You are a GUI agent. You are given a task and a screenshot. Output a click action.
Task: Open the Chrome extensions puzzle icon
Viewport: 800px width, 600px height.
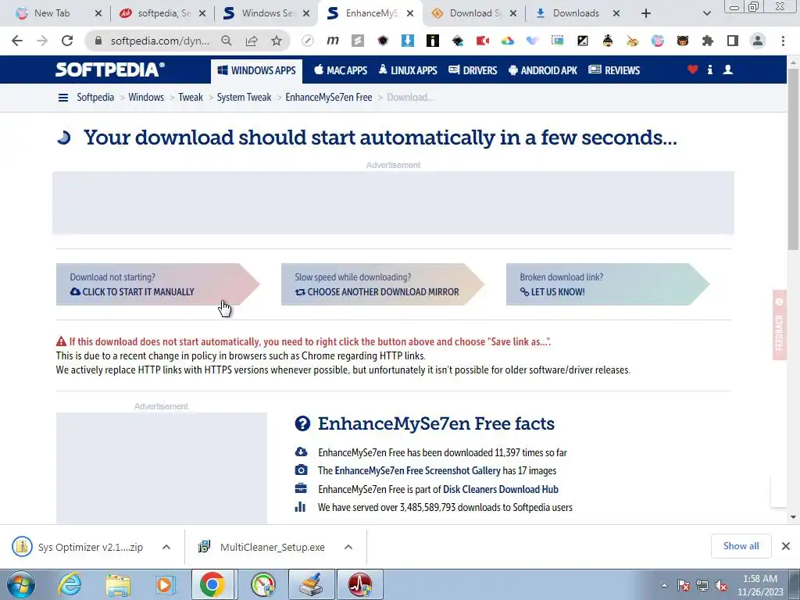(x=707, y=41)
